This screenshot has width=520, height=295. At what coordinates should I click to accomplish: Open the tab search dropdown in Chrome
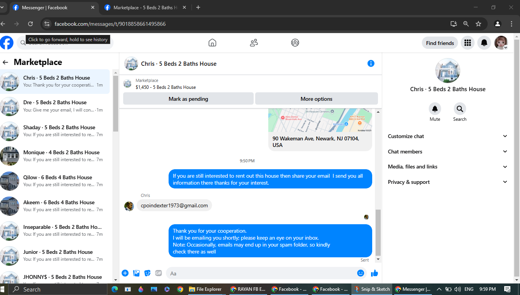[2, 7]
